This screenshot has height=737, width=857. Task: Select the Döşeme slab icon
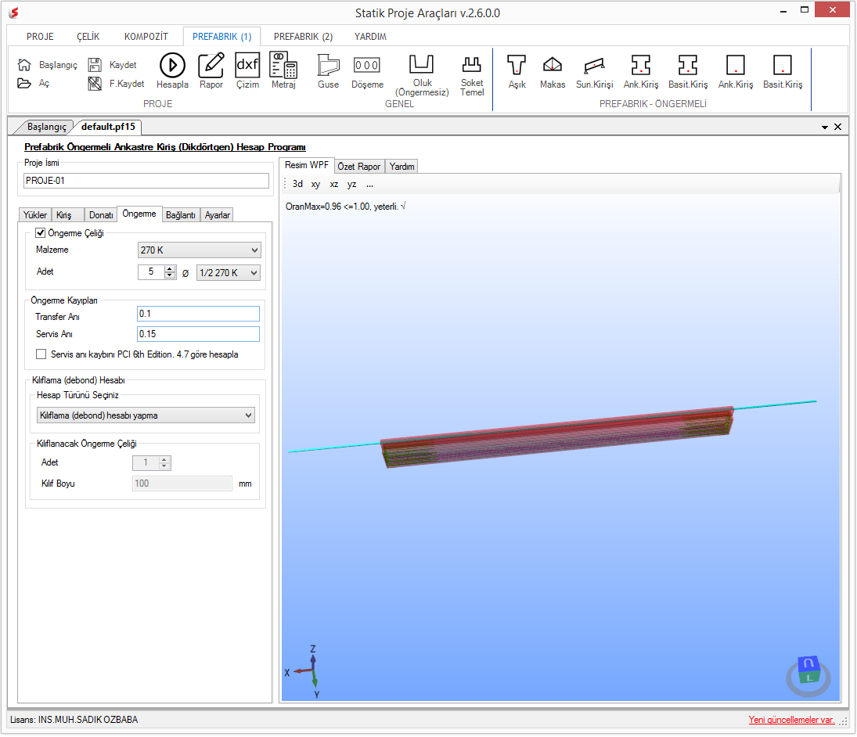tap(367, 65)
